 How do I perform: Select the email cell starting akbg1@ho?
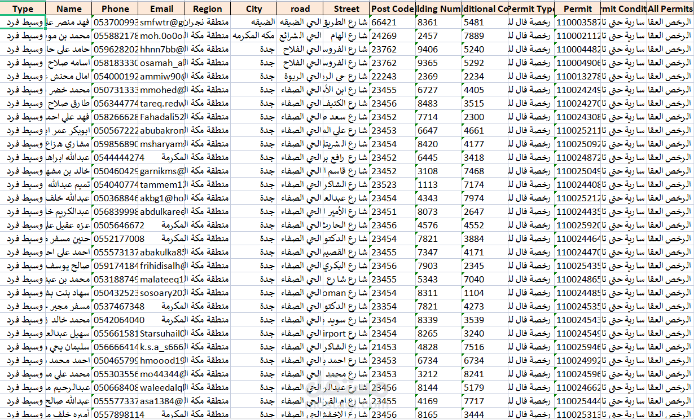161,198
